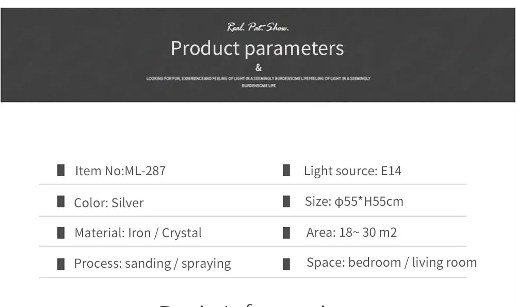Click the small tagline text in the banner
This screenshot has height=307, width=516.
tap(259, 82)
